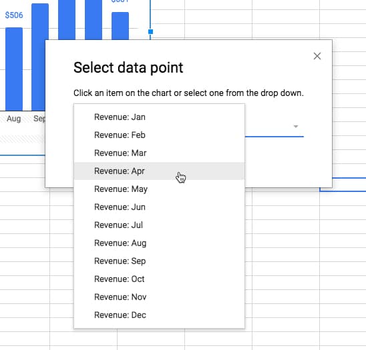
Task: Click the $506 data label
Action: click(14, 15)
